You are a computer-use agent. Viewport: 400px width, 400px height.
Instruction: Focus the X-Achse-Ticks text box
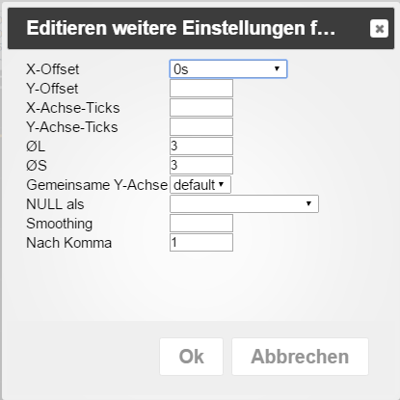tap(201, 107)
